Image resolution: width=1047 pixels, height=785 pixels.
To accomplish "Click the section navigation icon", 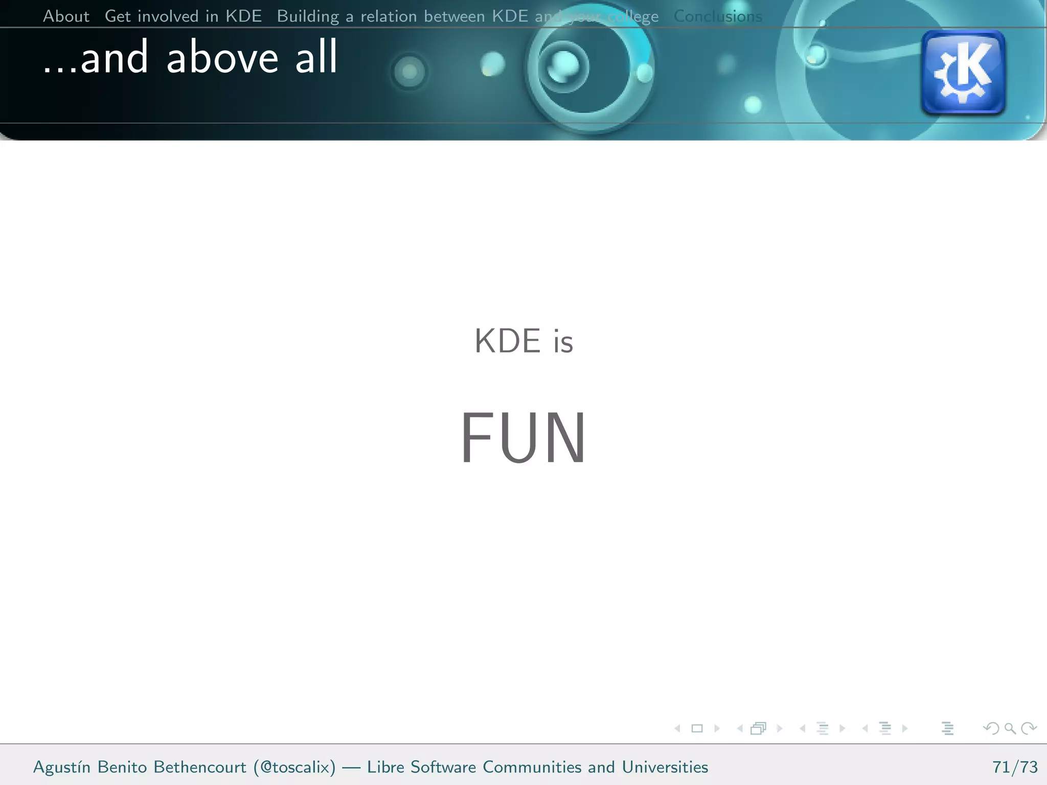I will tap(885, 728).
